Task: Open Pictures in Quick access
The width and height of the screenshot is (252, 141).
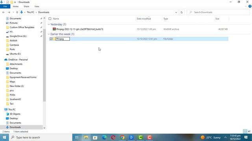Action: 13,23
